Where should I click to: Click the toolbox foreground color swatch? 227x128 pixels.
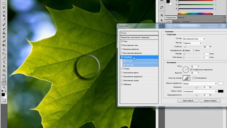click(3, 95)
